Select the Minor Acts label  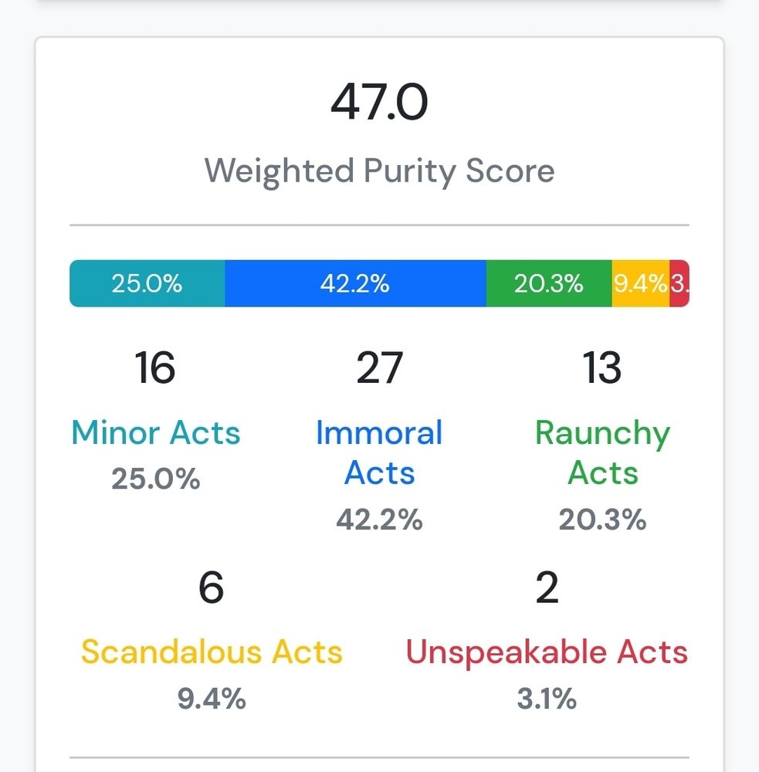click(156, 433)
